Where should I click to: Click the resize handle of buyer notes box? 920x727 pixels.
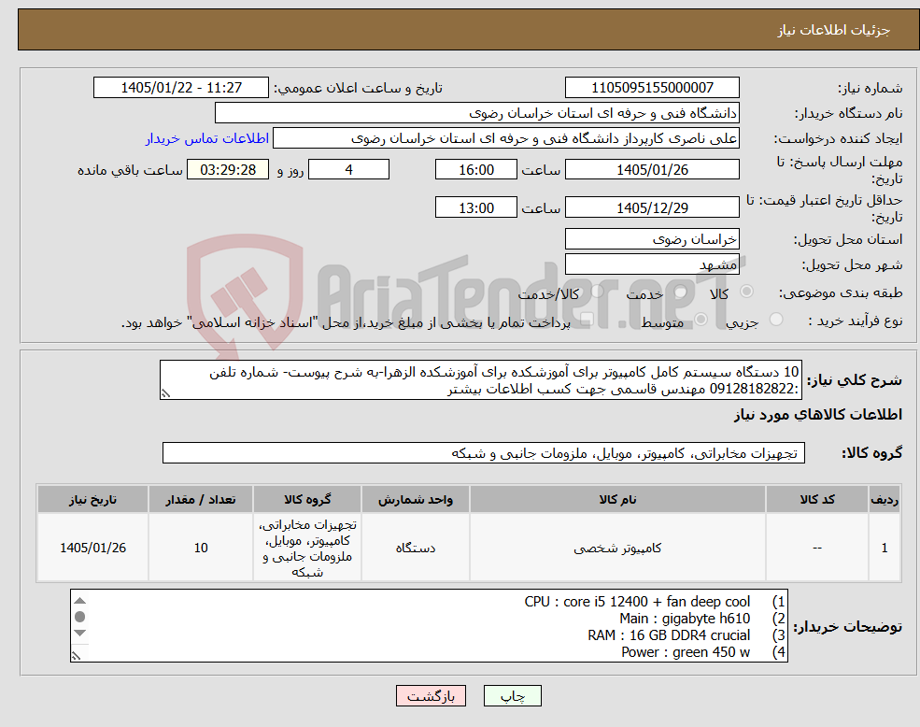point(76,655)
